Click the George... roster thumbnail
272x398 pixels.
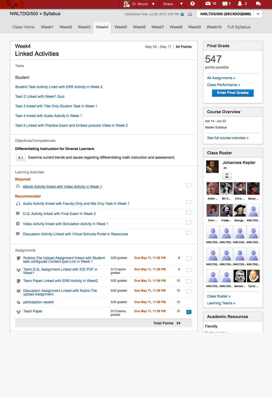pos(240,210)
